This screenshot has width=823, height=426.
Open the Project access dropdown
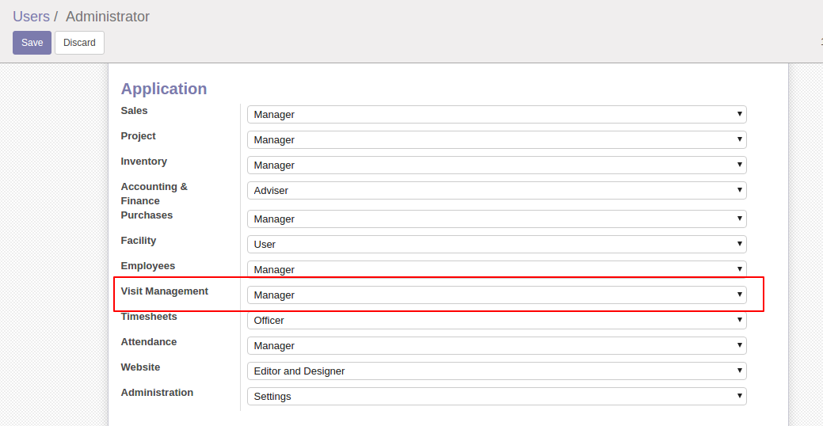coord(497,139)
